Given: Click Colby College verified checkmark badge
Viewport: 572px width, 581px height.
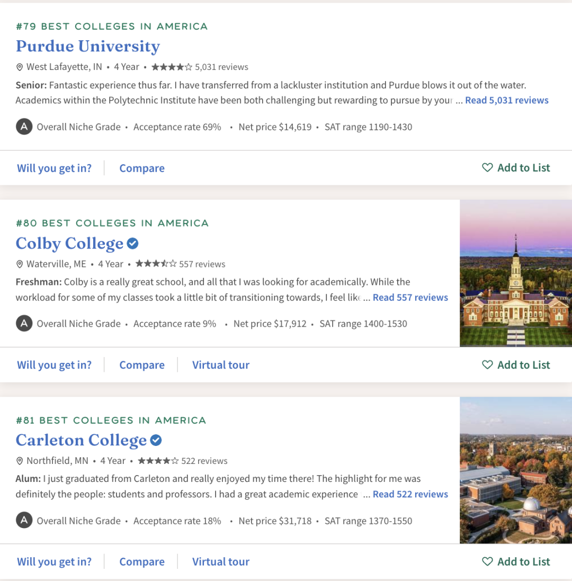Looking at the screenshot, I should [x=133, y=243].
